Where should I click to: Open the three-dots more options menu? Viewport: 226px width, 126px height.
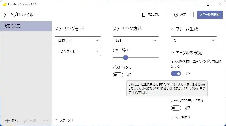[45, 120]
